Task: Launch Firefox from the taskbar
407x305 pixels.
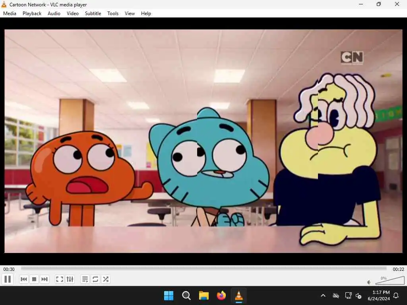Action: point(221,295)
